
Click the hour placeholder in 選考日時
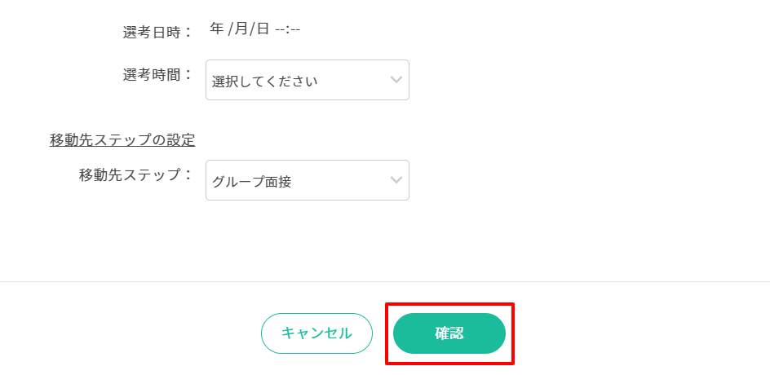click(281, 29)
